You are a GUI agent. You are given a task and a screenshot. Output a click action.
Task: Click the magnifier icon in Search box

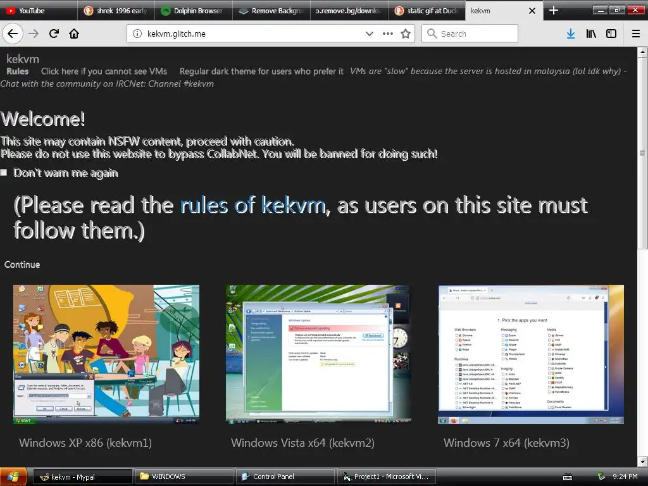(x=432, y=34)
